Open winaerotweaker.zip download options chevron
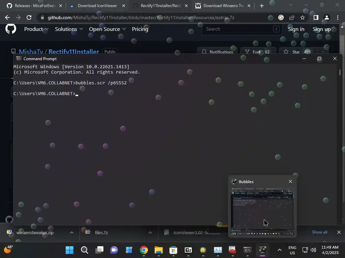This screenshot has height=258, width=345. (71, 232)
